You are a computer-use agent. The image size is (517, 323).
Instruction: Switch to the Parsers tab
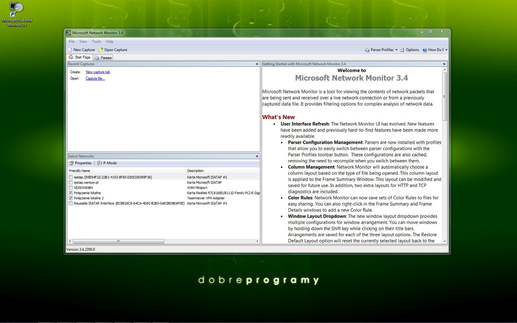coord(103,58)
